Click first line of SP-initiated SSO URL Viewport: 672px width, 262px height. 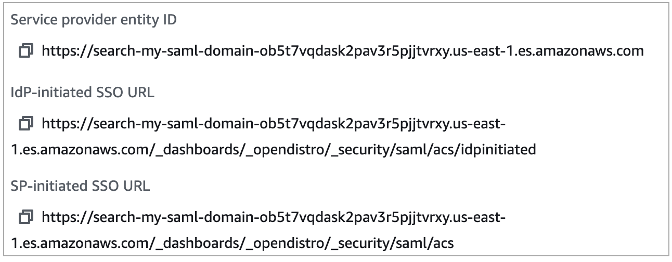click(x=274, y=216)
